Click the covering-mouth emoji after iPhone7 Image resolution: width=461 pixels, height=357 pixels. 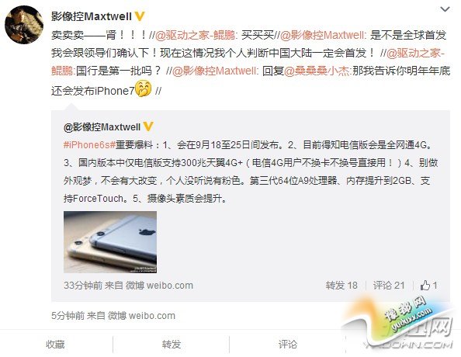click(x=143, y=88)
